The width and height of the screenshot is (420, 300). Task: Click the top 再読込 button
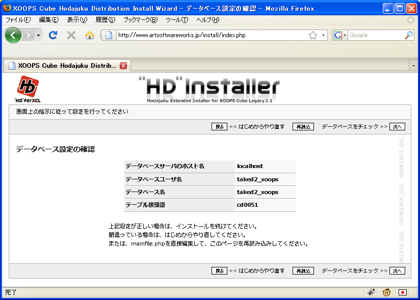303,127
